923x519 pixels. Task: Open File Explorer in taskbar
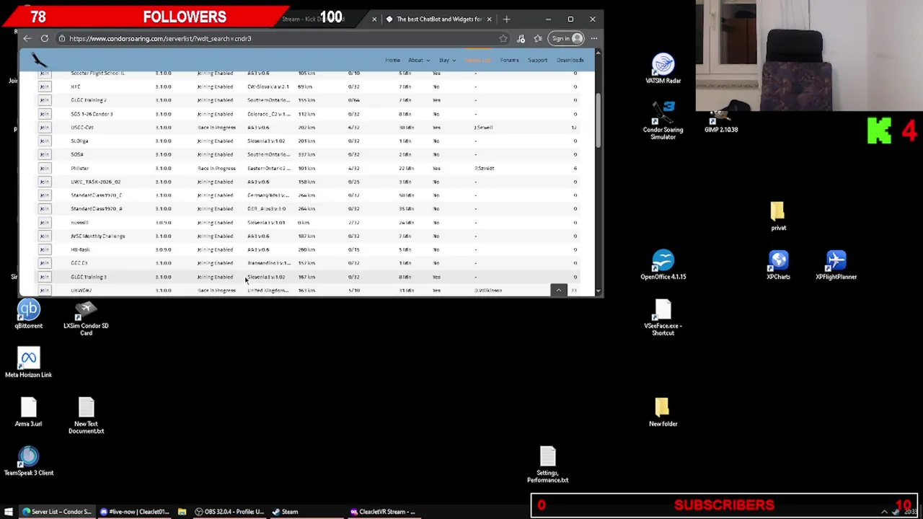(182, 511)
